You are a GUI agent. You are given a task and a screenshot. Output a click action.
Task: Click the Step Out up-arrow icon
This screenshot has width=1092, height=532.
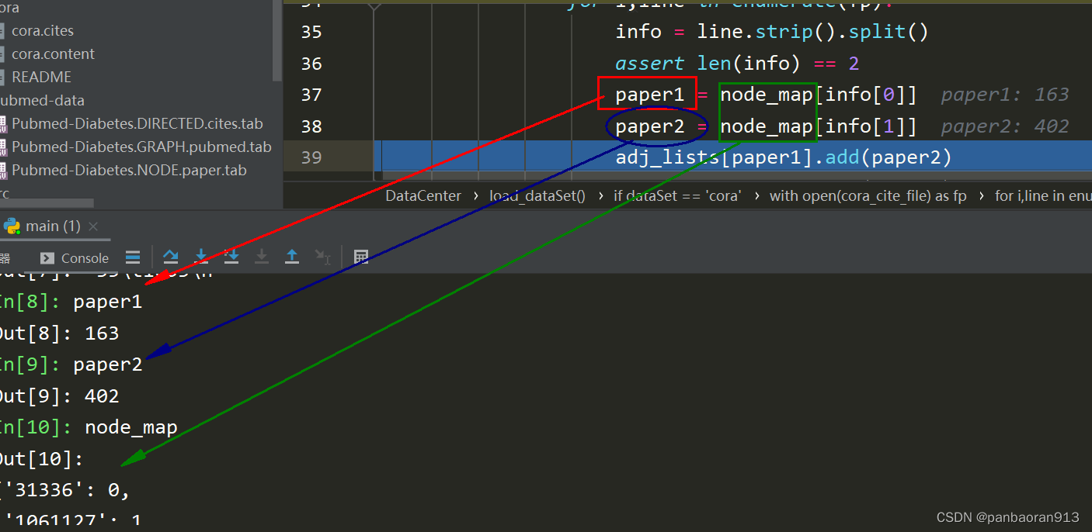click(x=292, y=257)
